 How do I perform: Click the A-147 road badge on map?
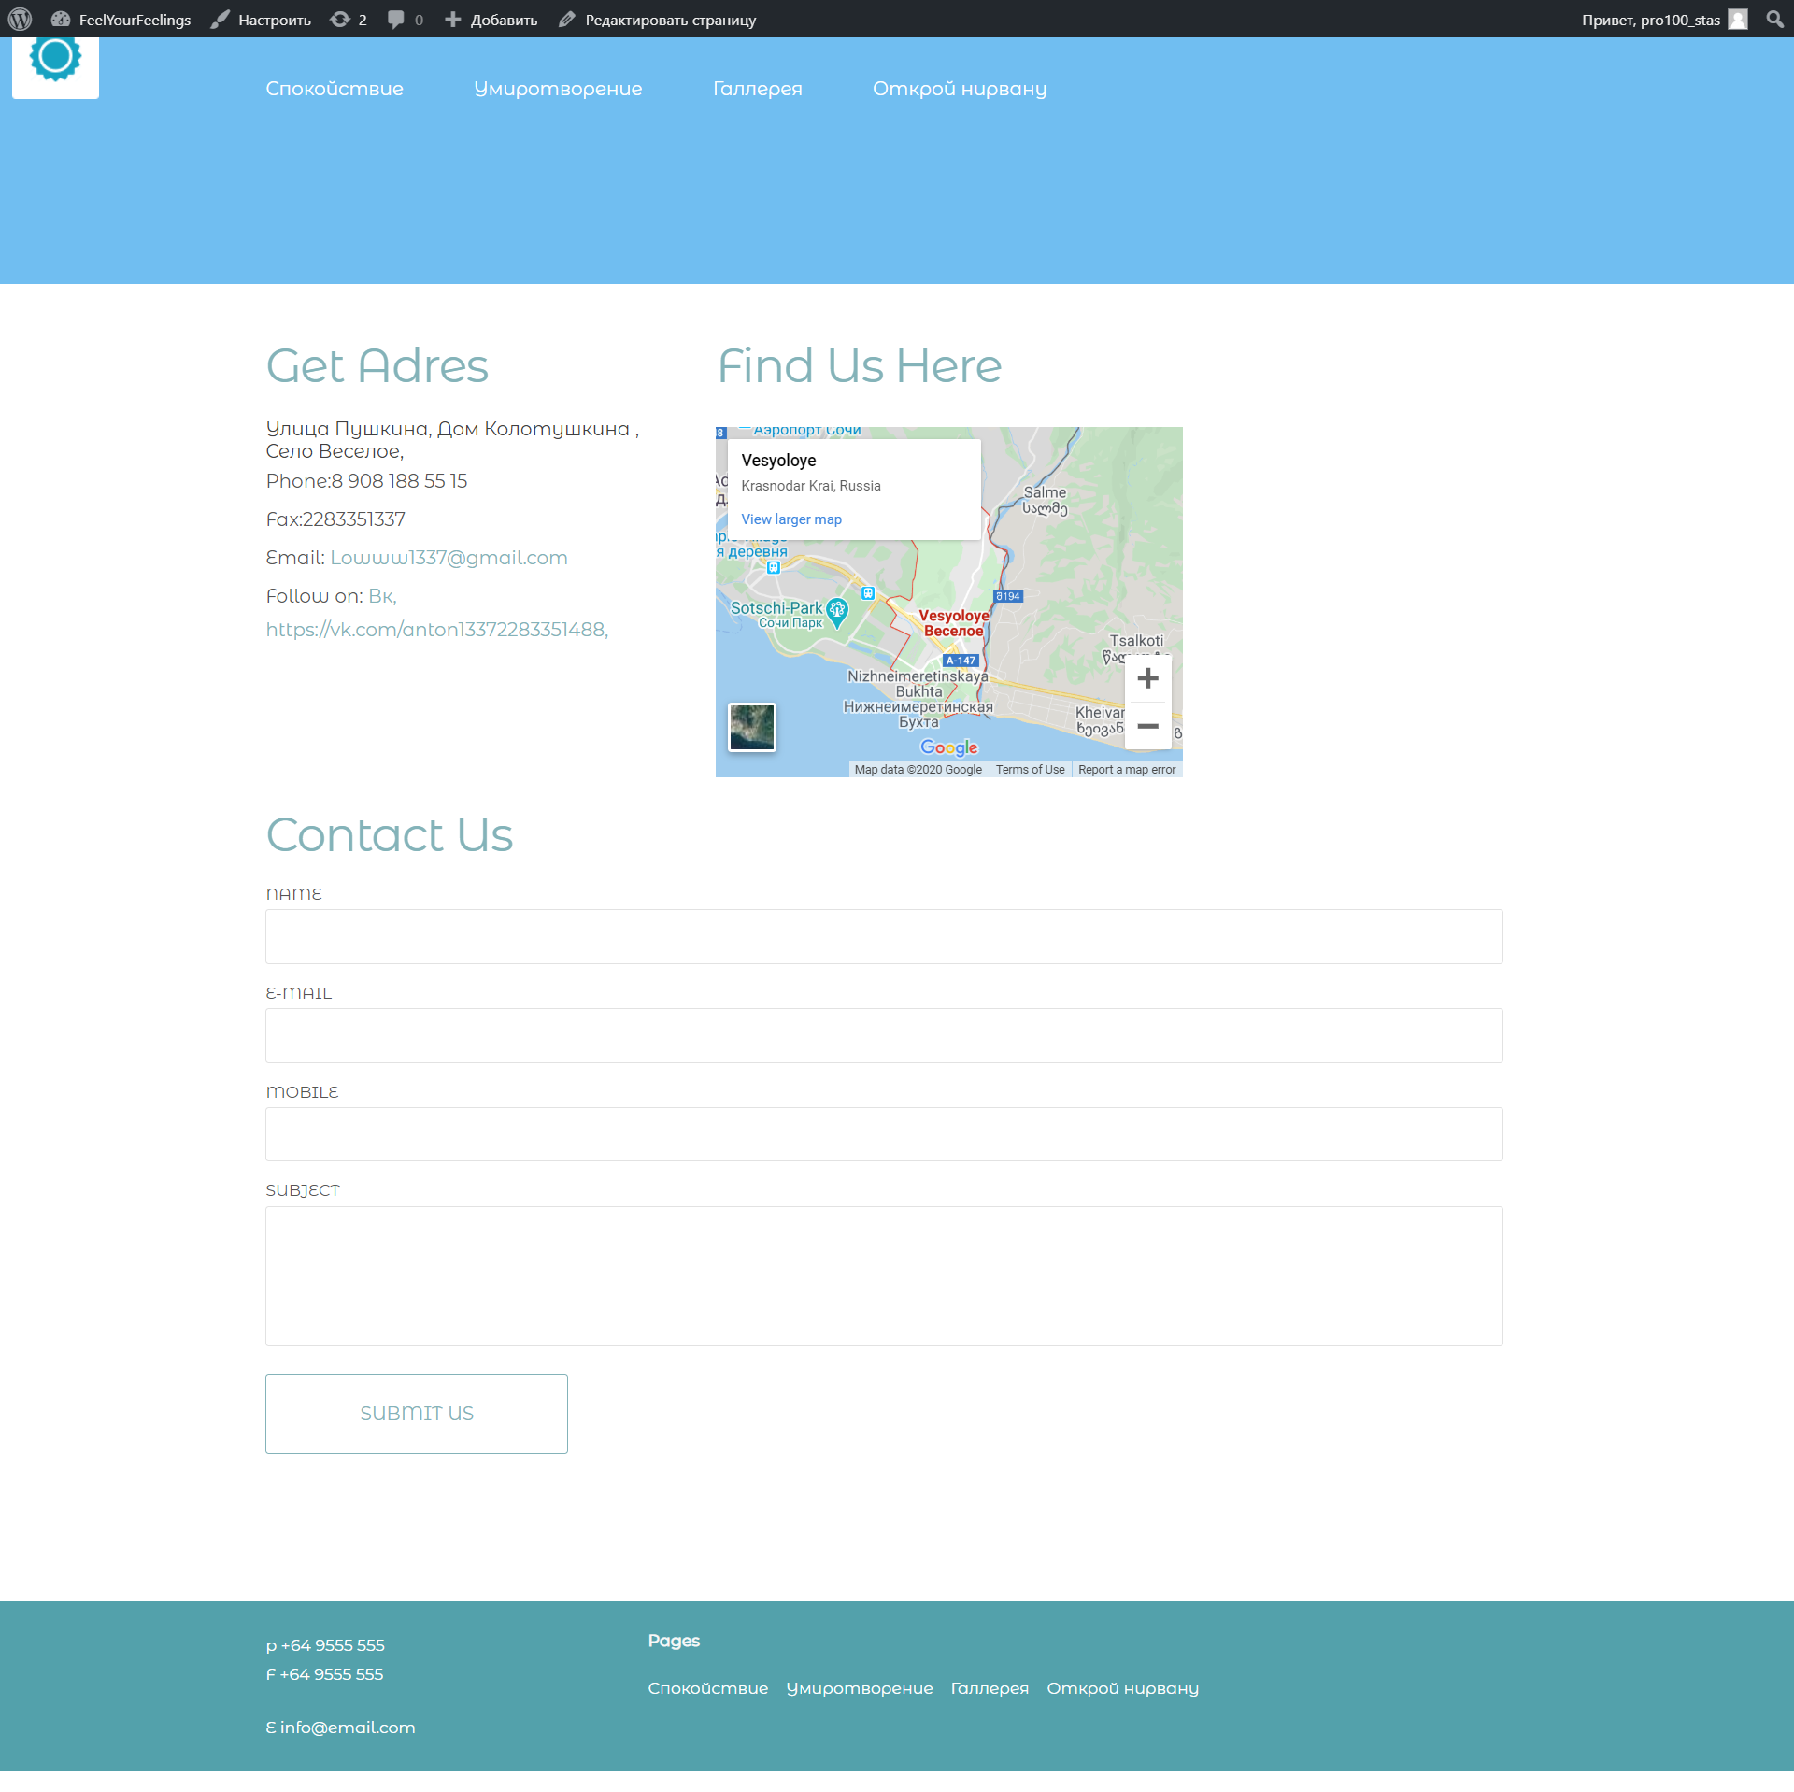tap(961, 661)
